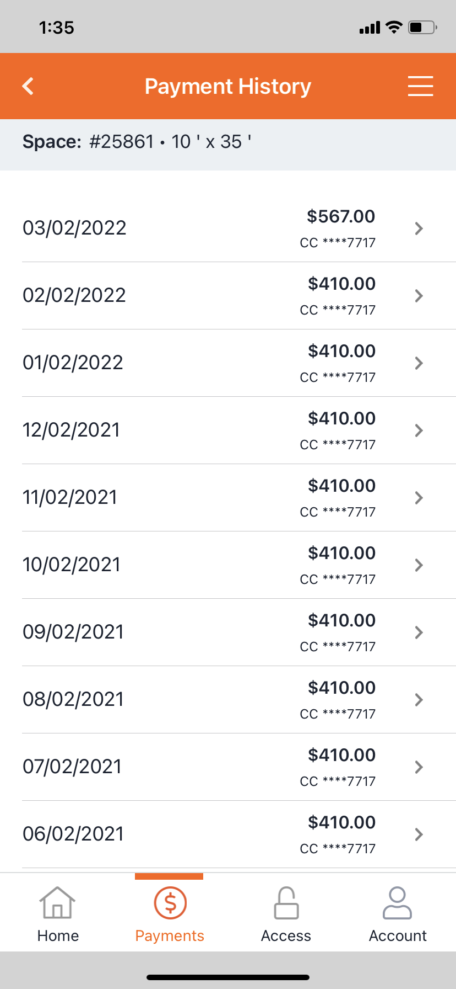This screenshot has height=989, width=456.
Task: Open the $567.00 payment amount
Action: (x=341, y=216)
